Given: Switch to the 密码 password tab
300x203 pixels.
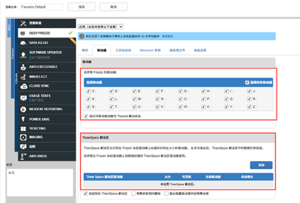Looking at the screenshot, I should 85,50.
